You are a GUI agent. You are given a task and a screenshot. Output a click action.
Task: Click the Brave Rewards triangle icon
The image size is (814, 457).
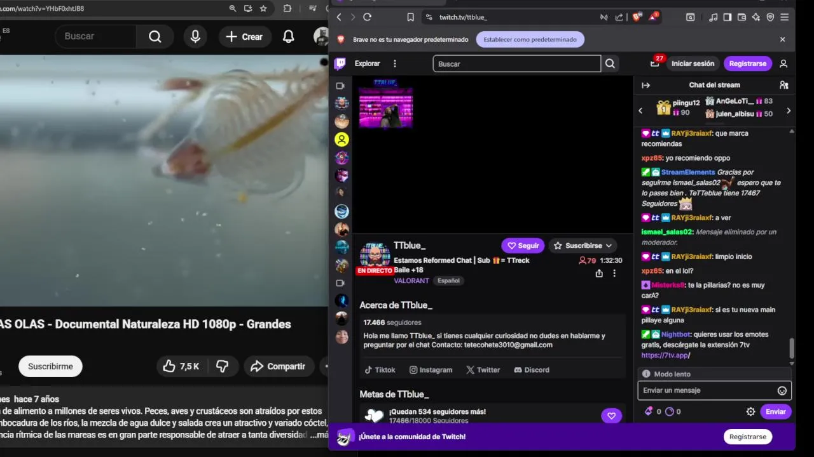tap(653, 17)
